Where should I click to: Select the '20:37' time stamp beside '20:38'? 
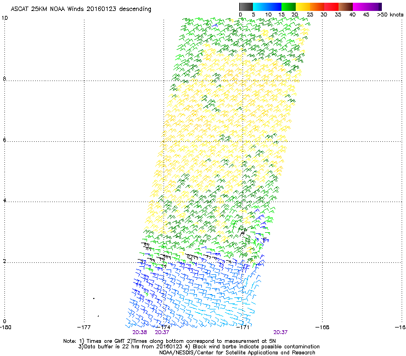coord(162,332)
